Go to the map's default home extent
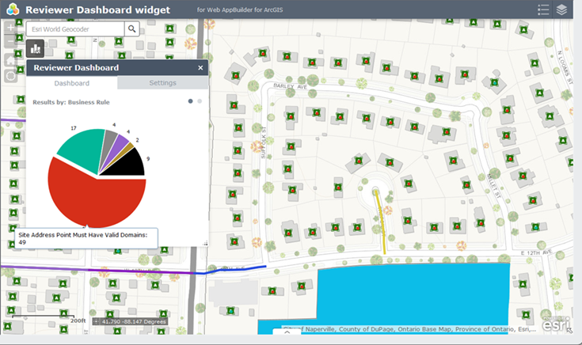 coord(11,59)
